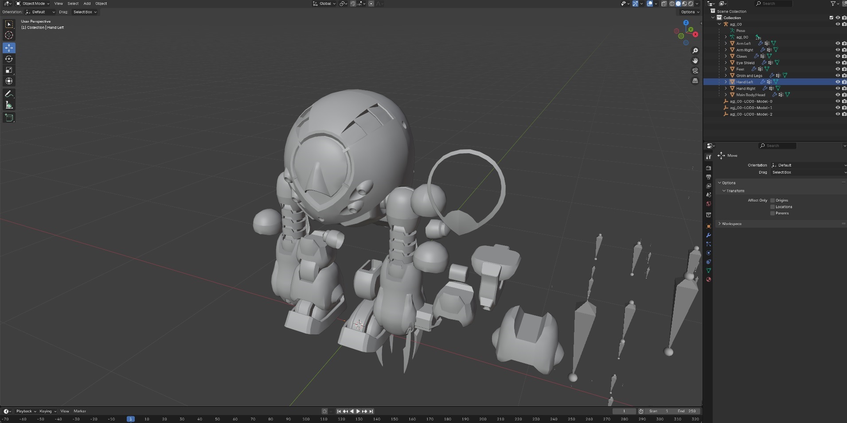This screenshot has width=847, height=423.
Task: Select the Transform tool in toolbar
Action: [9, 81]
